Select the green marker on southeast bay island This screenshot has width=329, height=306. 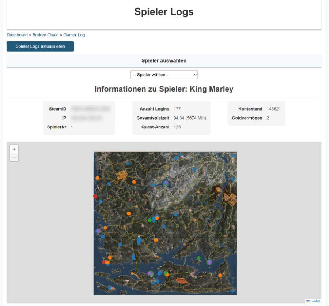pos(199,258)
